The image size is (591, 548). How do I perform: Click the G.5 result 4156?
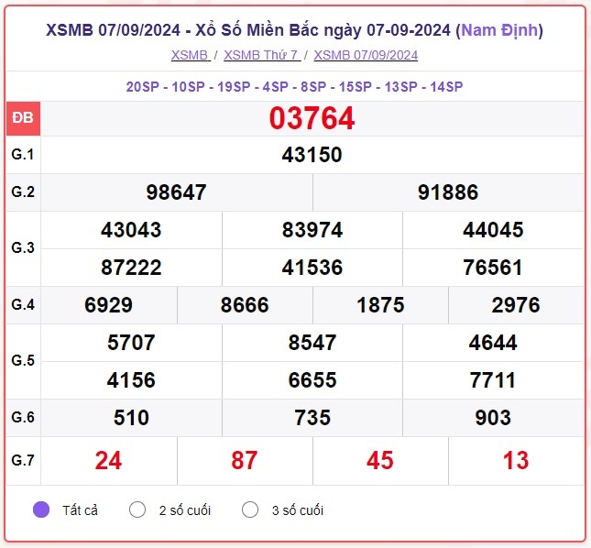131,380
